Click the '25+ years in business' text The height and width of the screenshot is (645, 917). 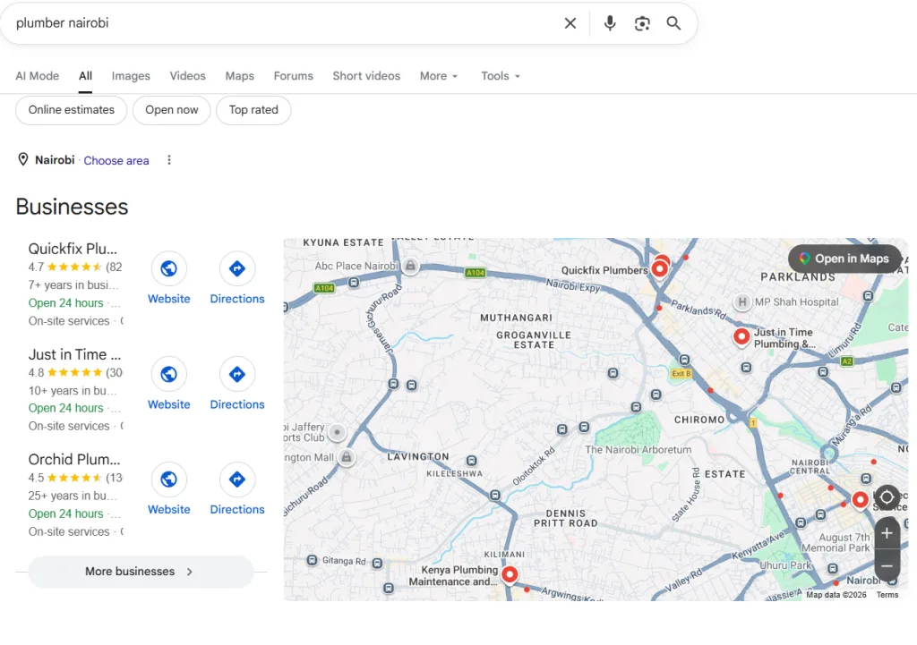tap(73, 496)
